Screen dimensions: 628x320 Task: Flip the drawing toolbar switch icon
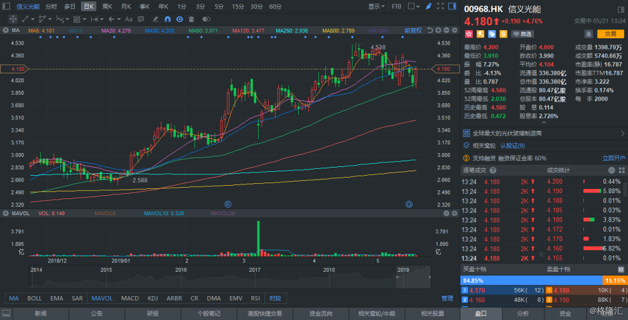pyautogui.click(x=206, y=19)
